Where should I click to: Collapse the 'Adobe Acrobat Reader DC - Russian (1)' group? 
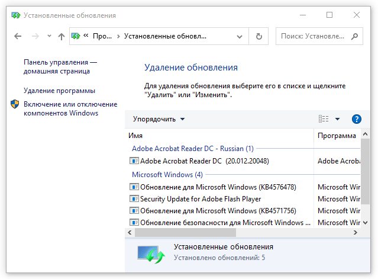point(193,149)
